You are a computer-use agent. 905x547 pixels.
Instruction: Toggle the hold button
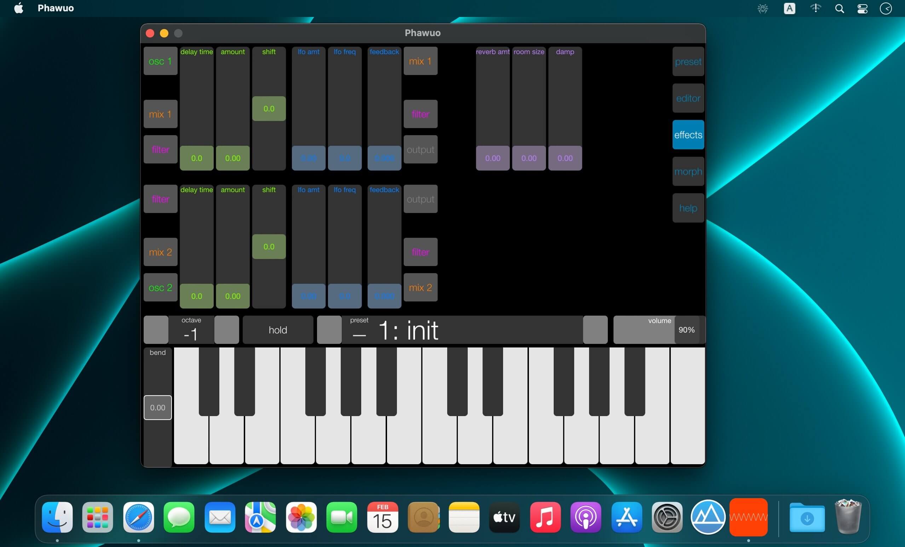[278, 330]
